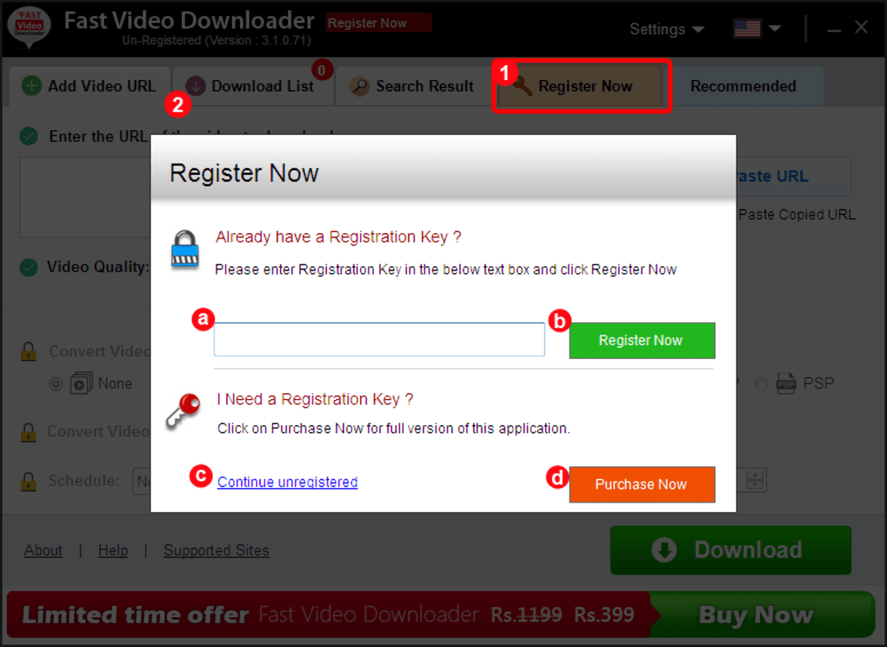Switch to the Recommended tab
This screenshot has width=887, height=647.
click(x=743, y=86)
